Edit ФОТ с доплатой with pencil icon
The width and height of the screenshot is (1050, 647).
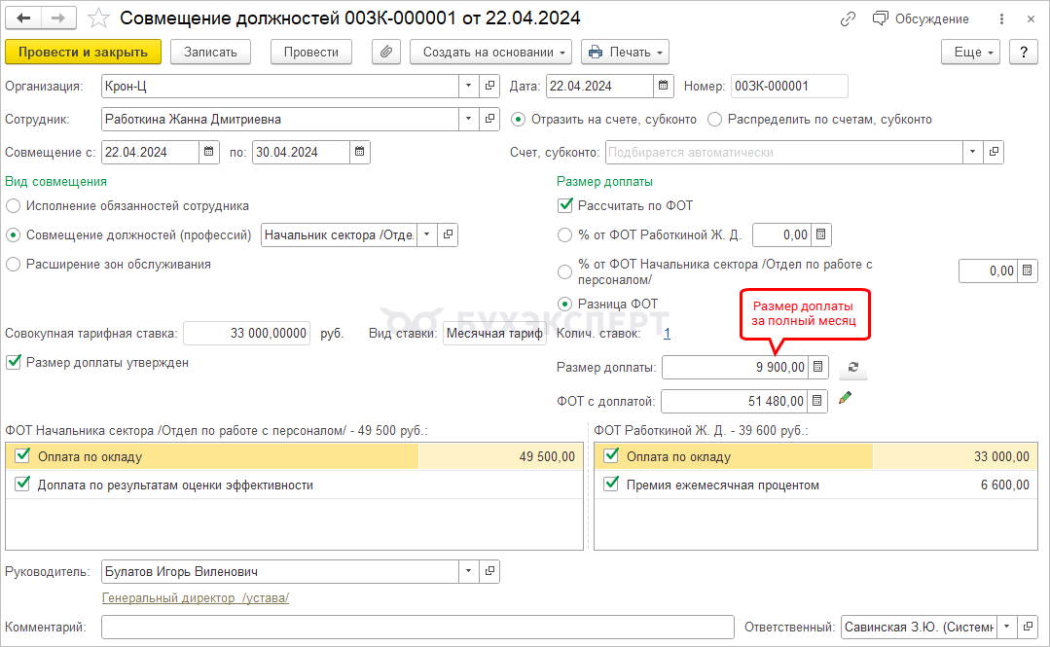click(x=845, y=398)
